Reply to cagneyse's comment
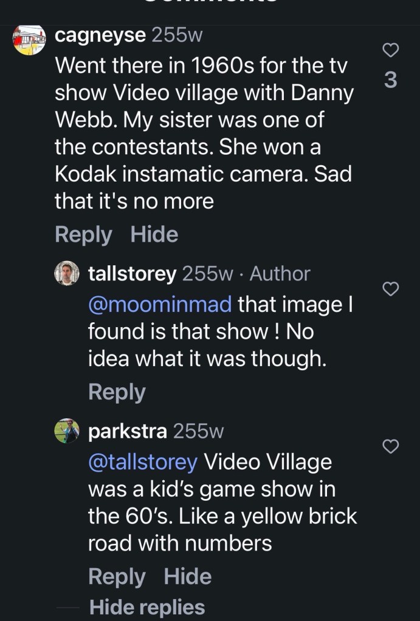Viewport: 420px width, 621px height. click(83, 234)
